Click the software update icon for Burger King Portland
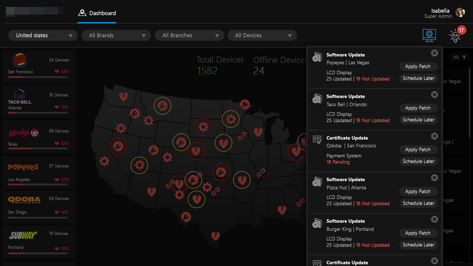Viewport: 473px width, 266px height. click(317, 223)
